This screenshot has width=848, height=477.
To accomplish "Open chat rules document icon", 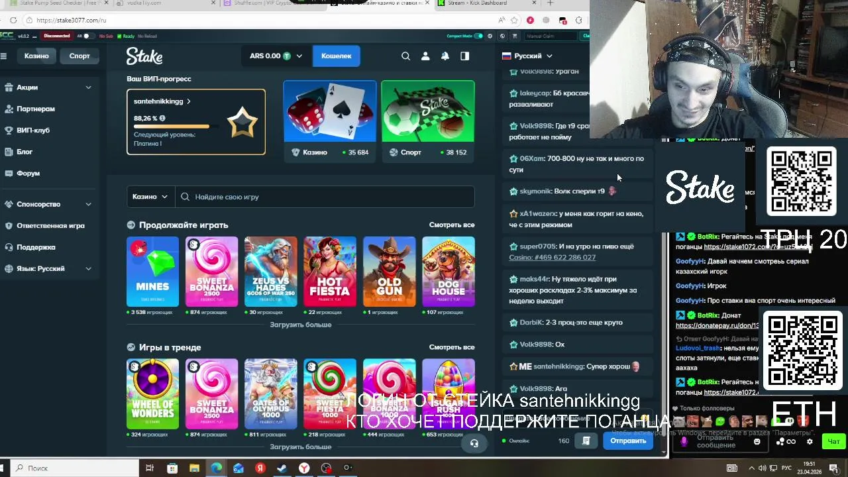I will coord(586,441).
